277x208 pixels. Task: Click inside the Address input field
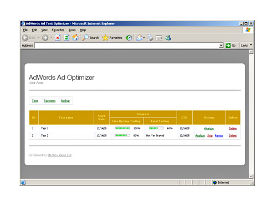click(127, 45)
